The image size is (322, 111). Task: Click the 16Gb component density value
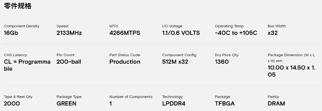pos(11,33)
